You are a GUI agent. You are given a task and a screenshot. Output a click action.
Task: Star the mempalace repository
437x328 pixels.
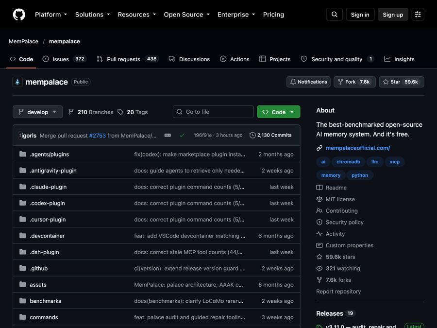coord(402,82)
